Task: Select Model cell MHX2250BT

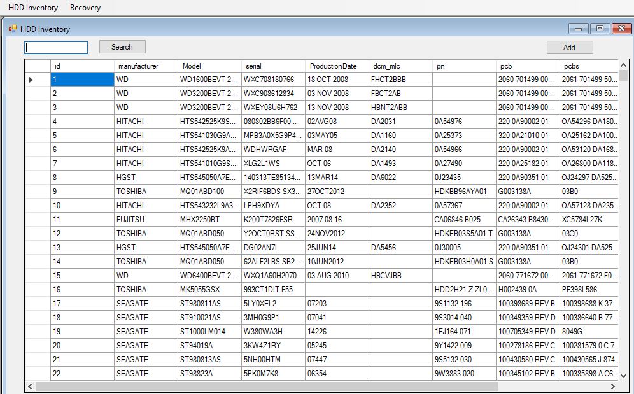Action: click(x=209, y=220)
